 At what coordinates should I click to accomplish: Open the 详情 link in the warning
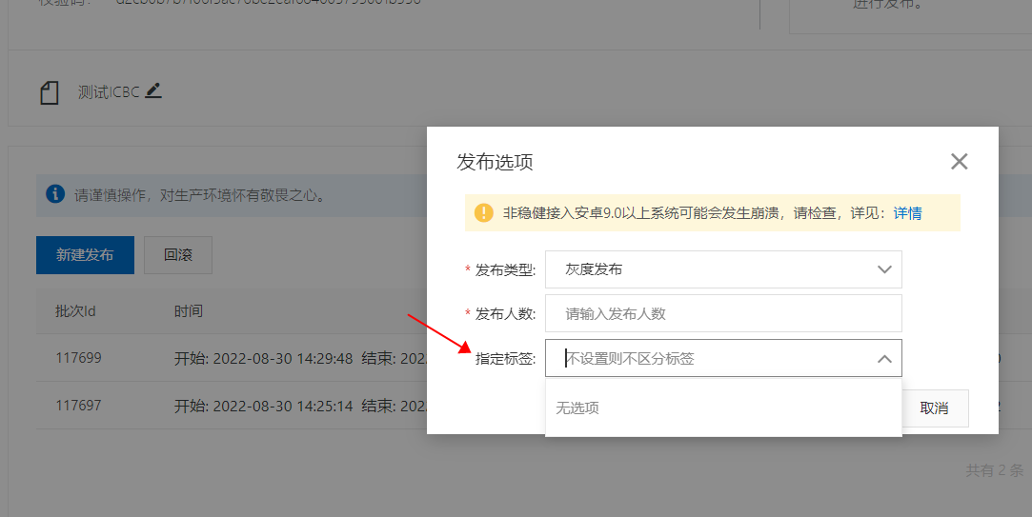coord(907,213)
